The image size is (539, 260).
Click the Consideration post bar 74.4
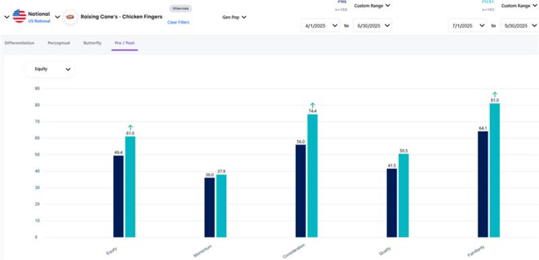313,176
